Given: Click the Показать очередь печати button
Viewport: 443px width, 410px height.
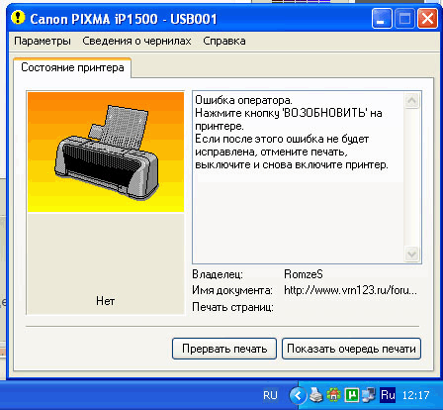Looking at the screenshot, I should pyautogui.click(x=351, y=349).
